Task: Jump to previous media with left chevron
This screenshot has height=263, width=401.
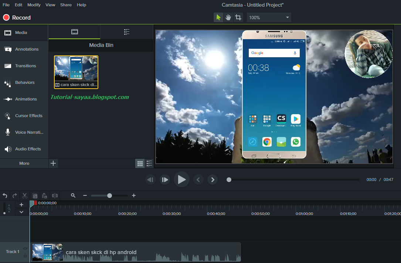Action: click(x=198, y=180)
